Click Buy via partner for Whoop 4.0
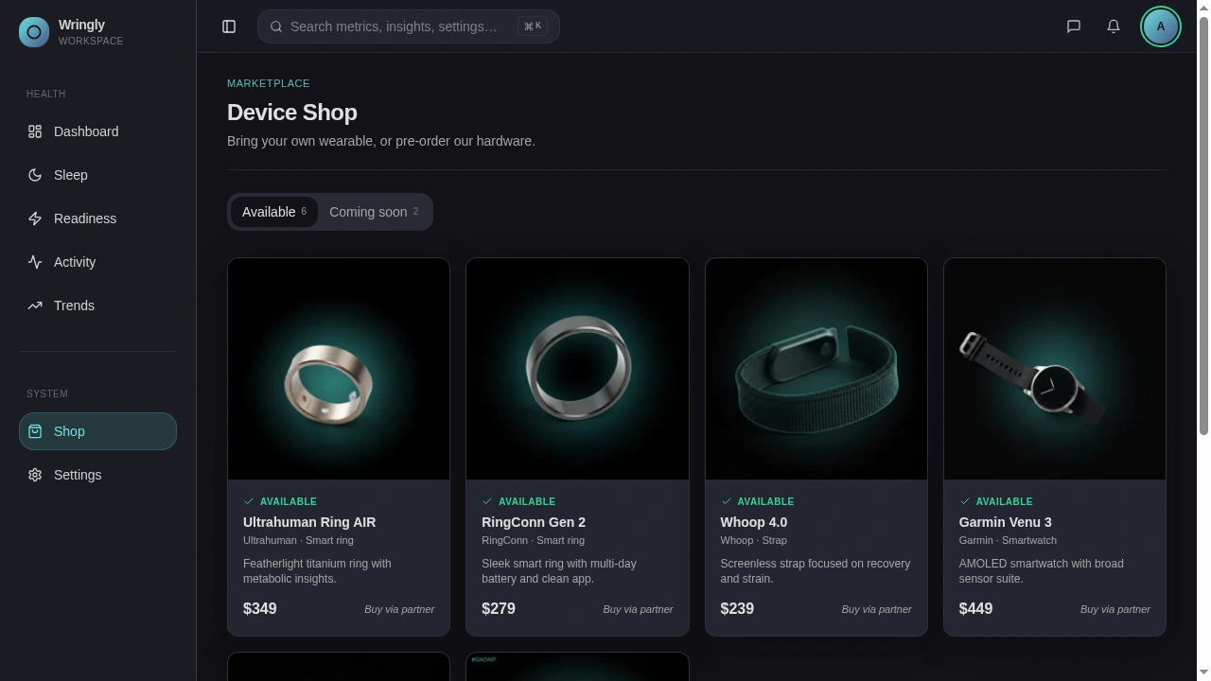1211x681 pixels. (x=876, y=609)
